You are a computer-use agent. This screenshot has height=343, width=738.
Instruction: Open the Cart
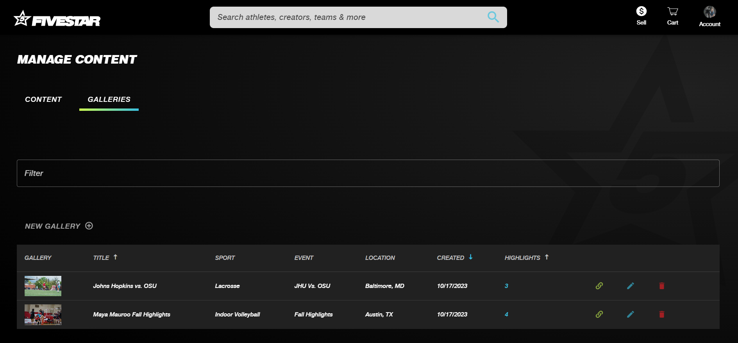672,16
